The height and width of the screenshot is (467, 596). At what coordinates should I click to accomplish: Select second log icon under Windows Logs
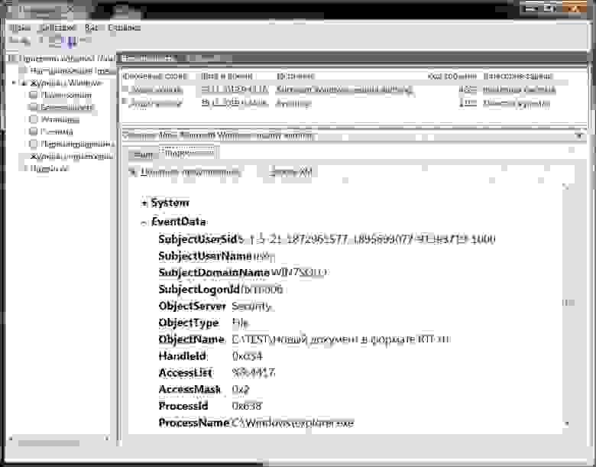coord(34,107)
